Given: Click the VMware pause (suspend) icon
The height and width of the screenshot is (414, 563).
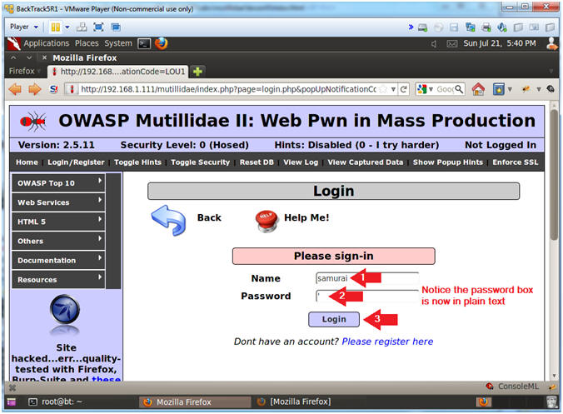Looking at the screenshot, I should (55, 27).
